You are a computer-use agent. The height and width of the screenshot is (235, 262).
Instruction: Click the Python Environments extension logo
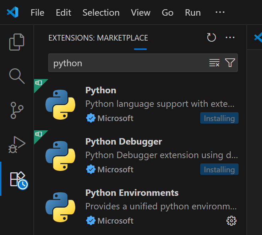pos(60,207)
